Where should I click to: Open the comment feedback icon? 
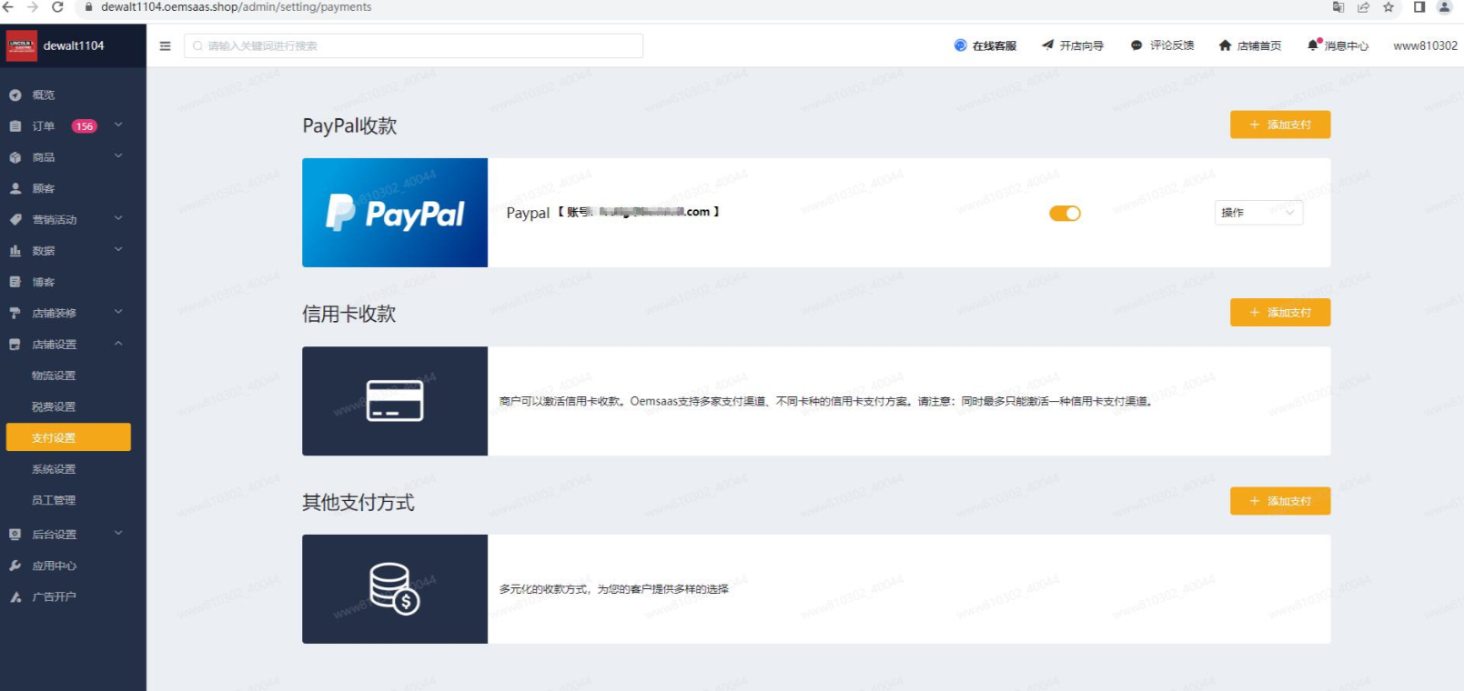1136,45
